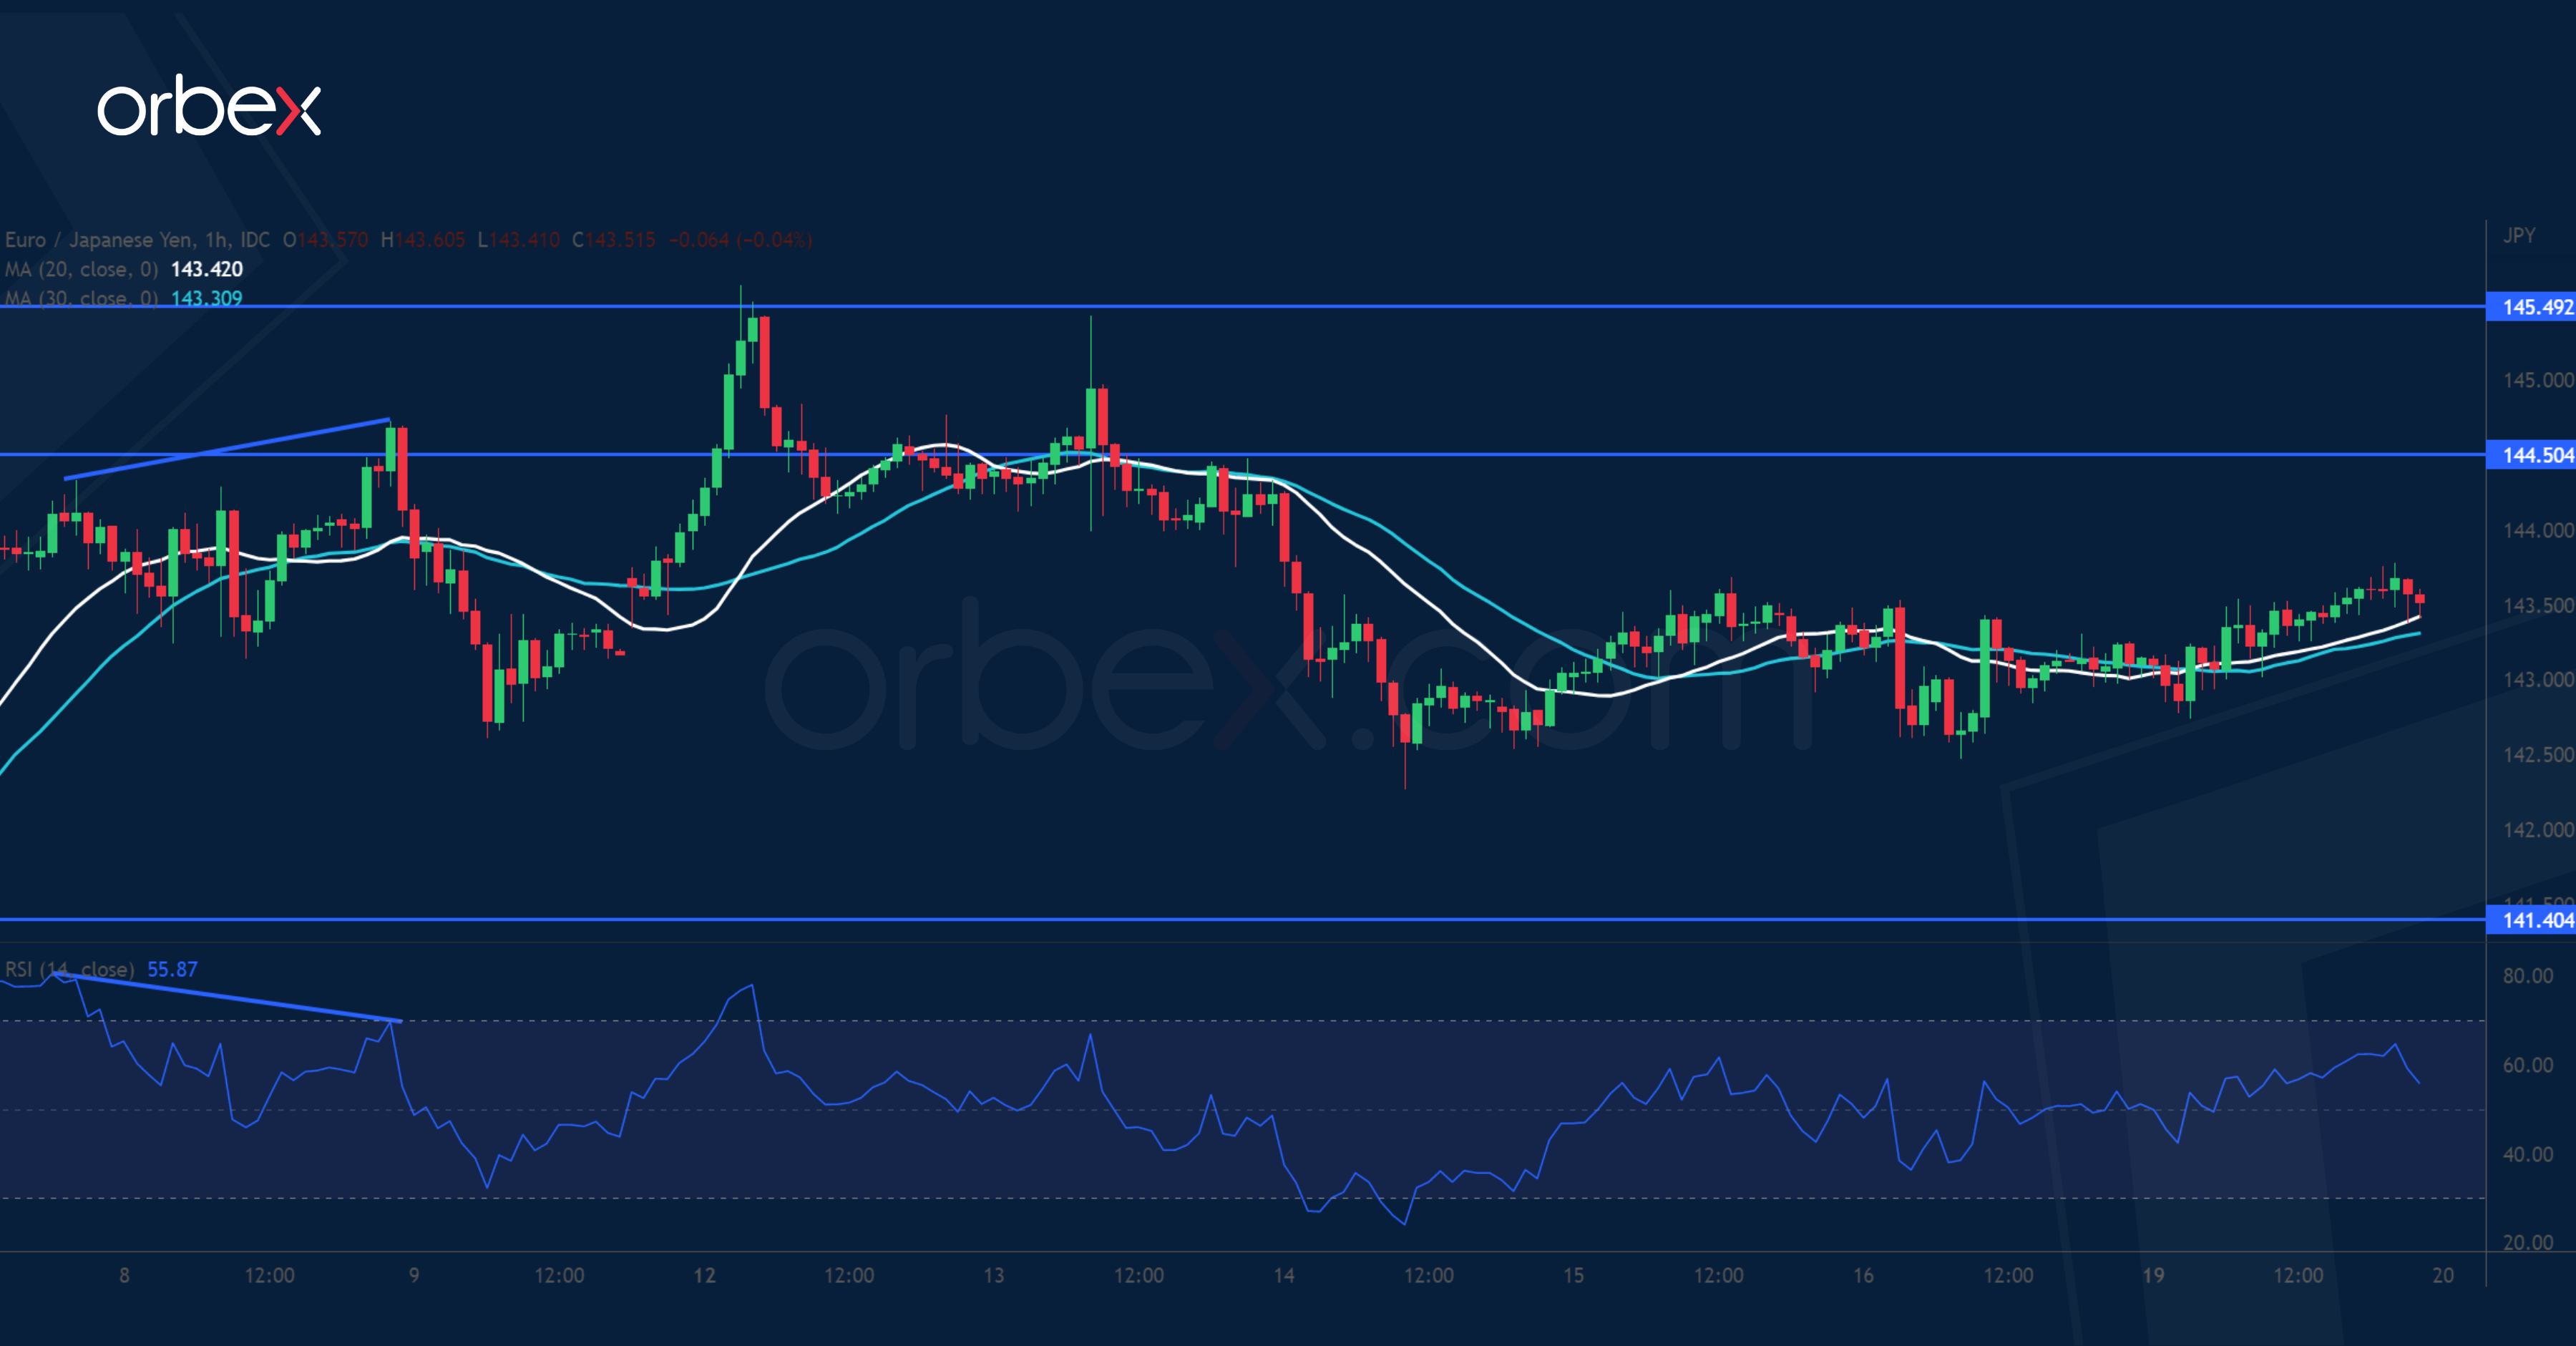2576x1346 pixels.
Task: Open the JPY currency label on price axis
Action: coord(2518,235)
